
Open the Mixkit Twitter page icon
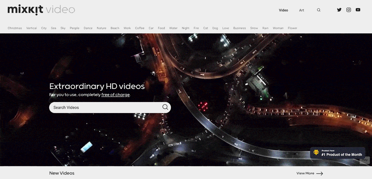pos(339,10)
